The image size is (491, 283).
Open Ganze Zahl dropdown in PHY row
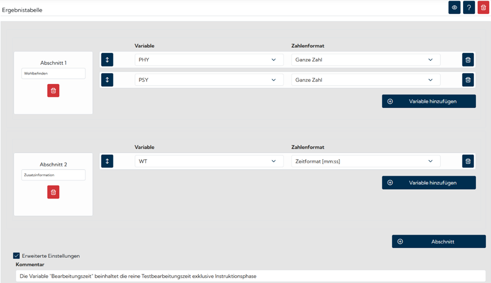click(365, 60)
